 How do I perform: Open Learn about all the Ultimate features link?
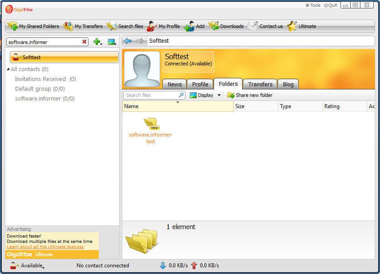coord(45,246)
